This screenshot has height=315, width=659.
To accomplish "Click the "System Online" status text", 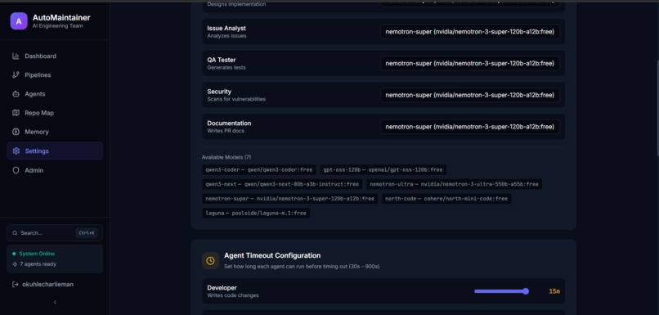I will 37,254.
